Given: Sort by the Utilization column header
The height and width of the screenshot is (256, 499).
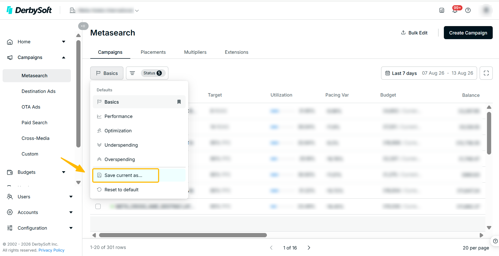Looking at the screenshot, I should [281, 95].
